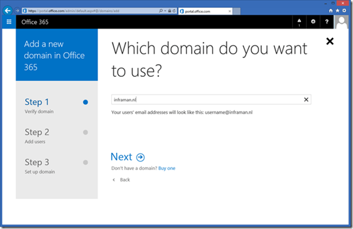Click the user profile avatar
353x229 pixels.
click(341, 22)
